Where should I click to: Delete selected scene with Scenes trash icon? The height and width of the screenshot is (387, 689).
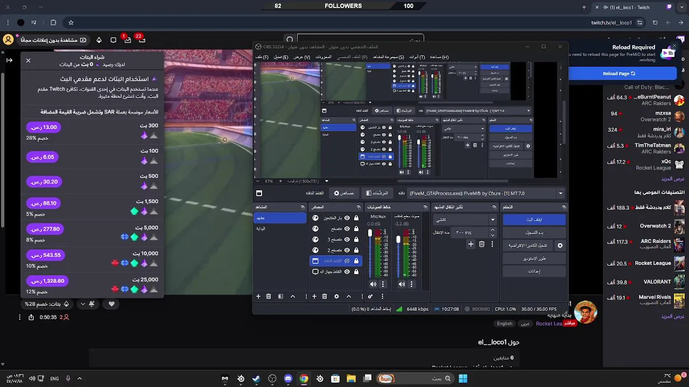[269, 296]
